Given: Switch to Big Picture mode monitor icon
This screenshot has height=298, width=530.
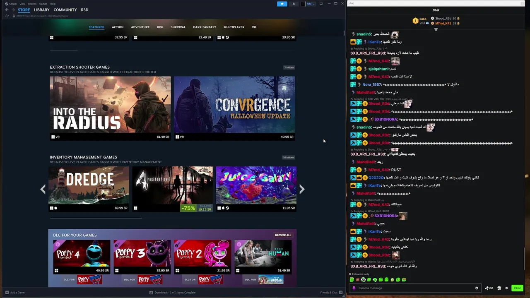Looking at the screenshot, I should click(321, 4).
